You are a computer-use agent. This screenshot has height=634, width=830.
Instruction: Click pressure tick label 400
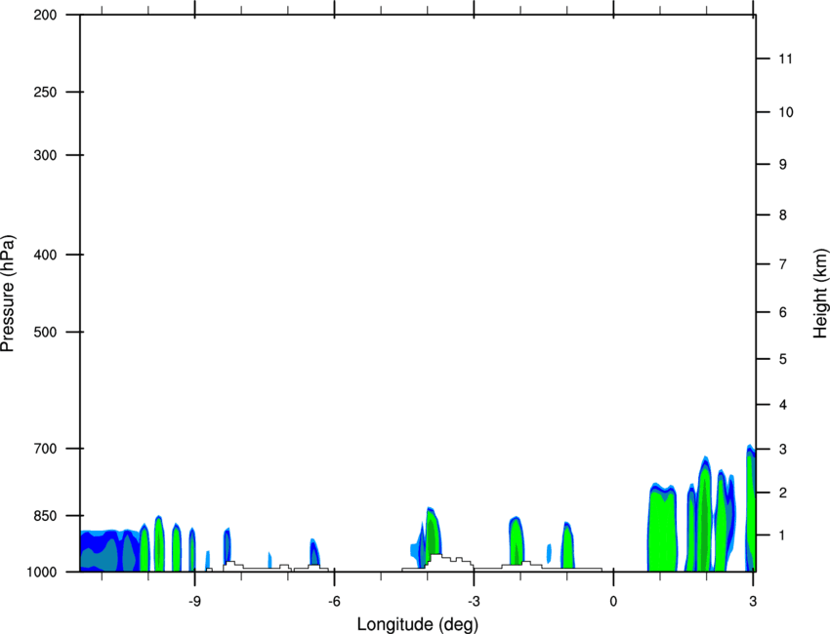tap(45, 255)
